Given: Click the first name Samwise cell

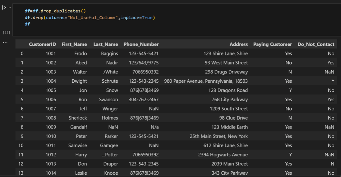Looking at the screenshot, I should tap(78, 145).
